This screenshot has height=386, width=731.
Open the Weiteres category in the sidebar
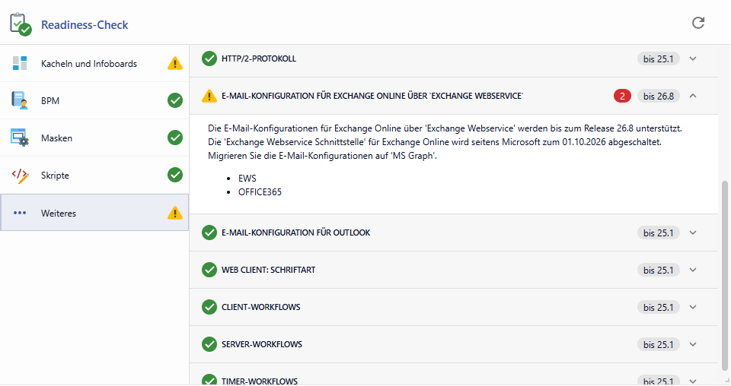point(58,214)
